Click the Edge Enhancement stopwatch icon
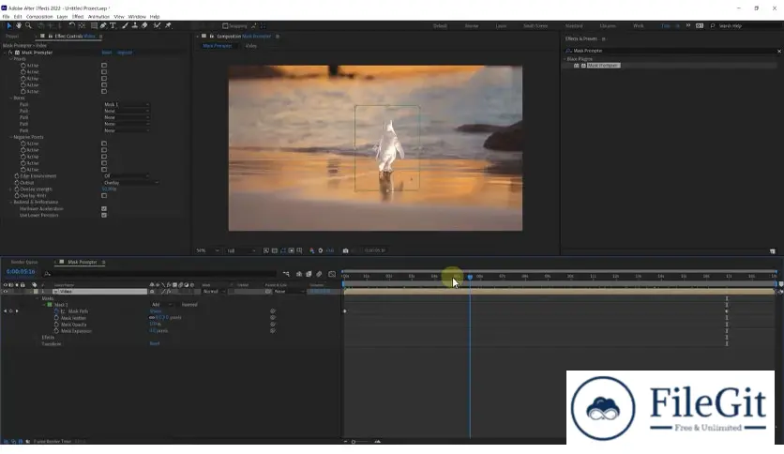 (17, 176)
